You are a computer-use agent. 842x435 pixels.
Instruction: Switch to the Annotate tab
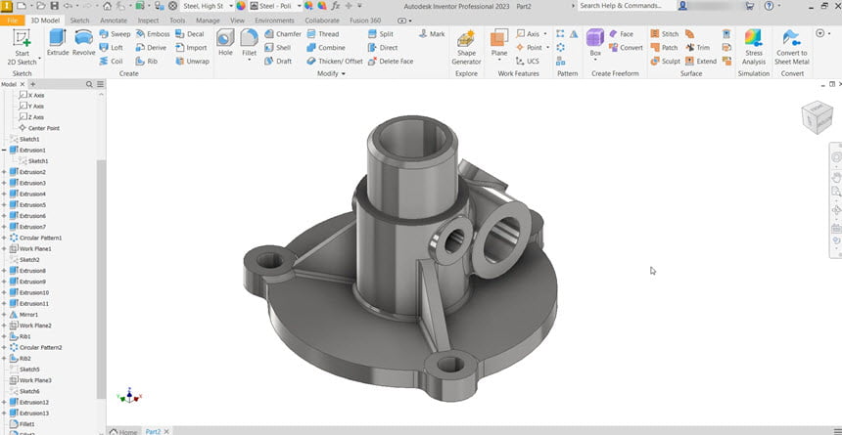tap(114, 21)
